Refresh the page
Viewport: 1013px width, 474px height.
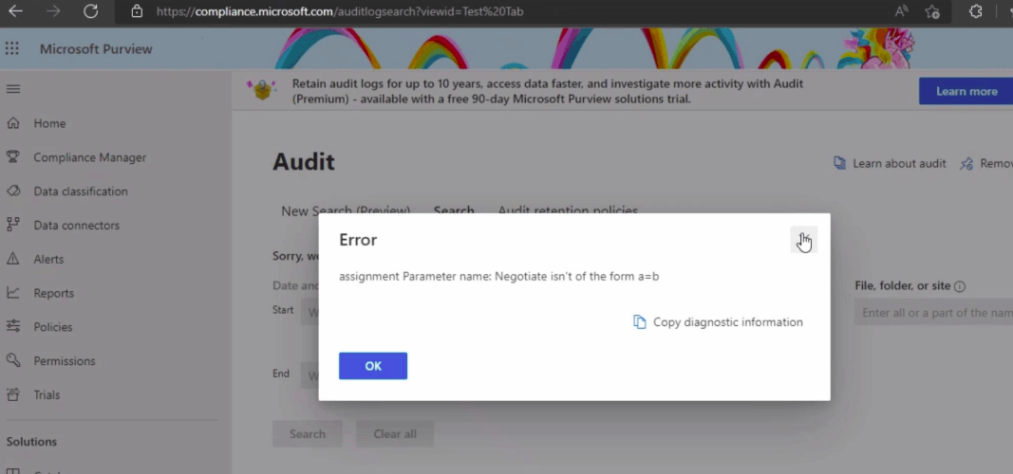coord(90,11)
